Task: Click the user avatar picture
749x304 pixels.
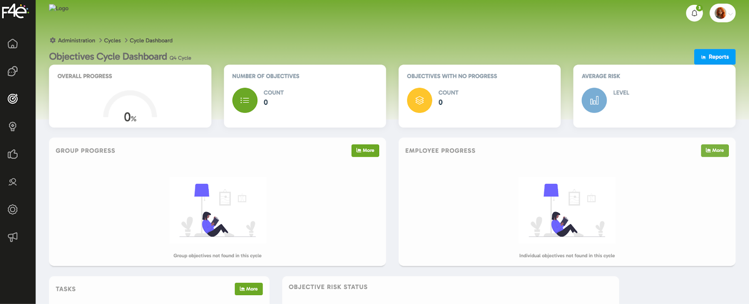Action: pos(720,13)
